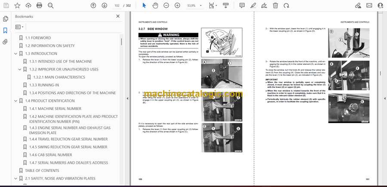Open 1.4.7 SERIAL NUMBERS AND DEALER'S ADDRESS

click(x=69, y=163)
